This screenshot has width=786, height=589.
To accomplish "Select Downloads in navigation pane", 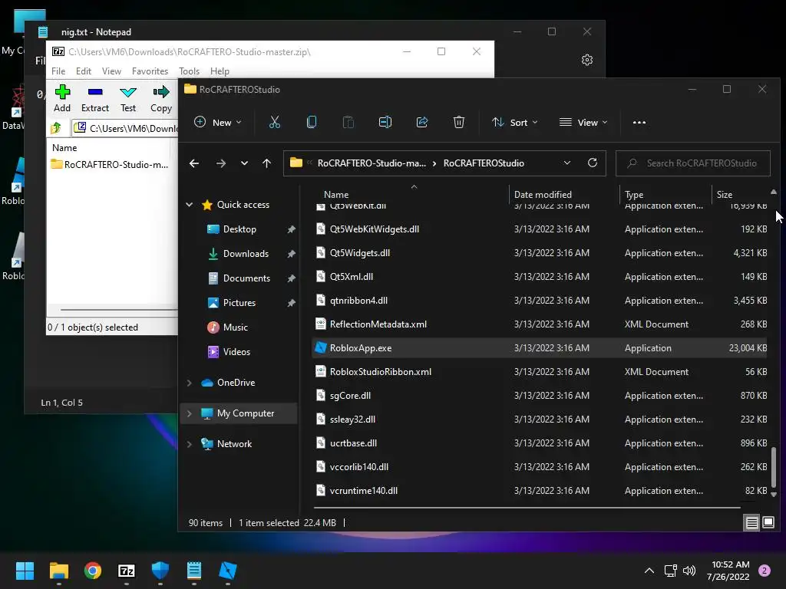I will 246,254.
